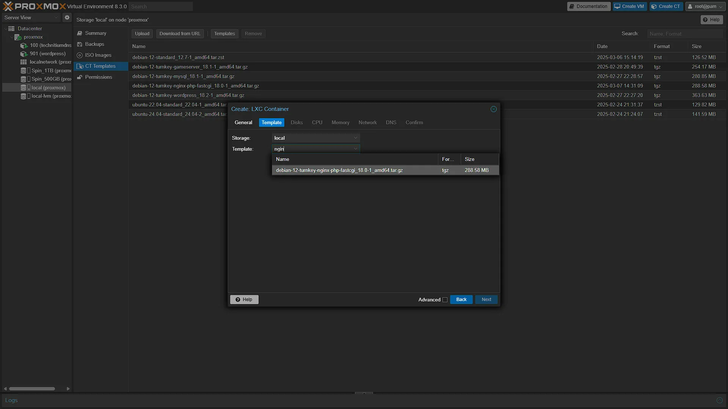The image size is (728, 409).
Task: Click the Next button in dialog
Action: tap(486, 300)
